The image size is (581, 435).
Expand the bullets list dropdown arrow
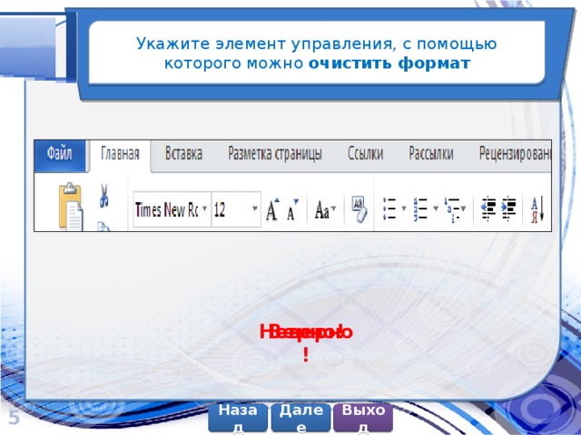403,209
